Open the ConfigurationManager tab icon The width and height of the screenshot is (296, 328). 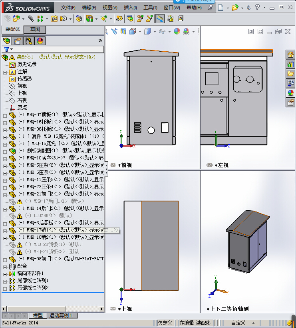point(29,41)
